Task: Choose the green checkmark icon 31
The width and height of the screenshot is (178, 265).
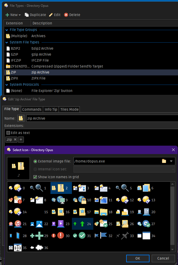Action: click(82, 236)
